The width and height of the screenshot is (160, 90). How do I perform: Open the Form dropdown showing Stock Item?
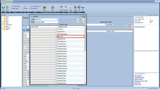click(57, 19)
